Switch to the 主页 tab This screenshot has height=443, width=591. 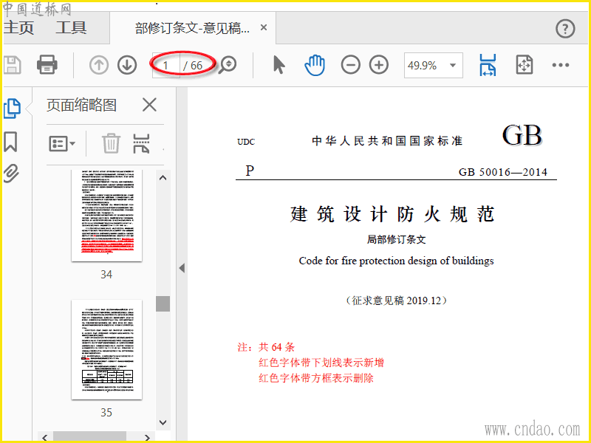(19, 27)
